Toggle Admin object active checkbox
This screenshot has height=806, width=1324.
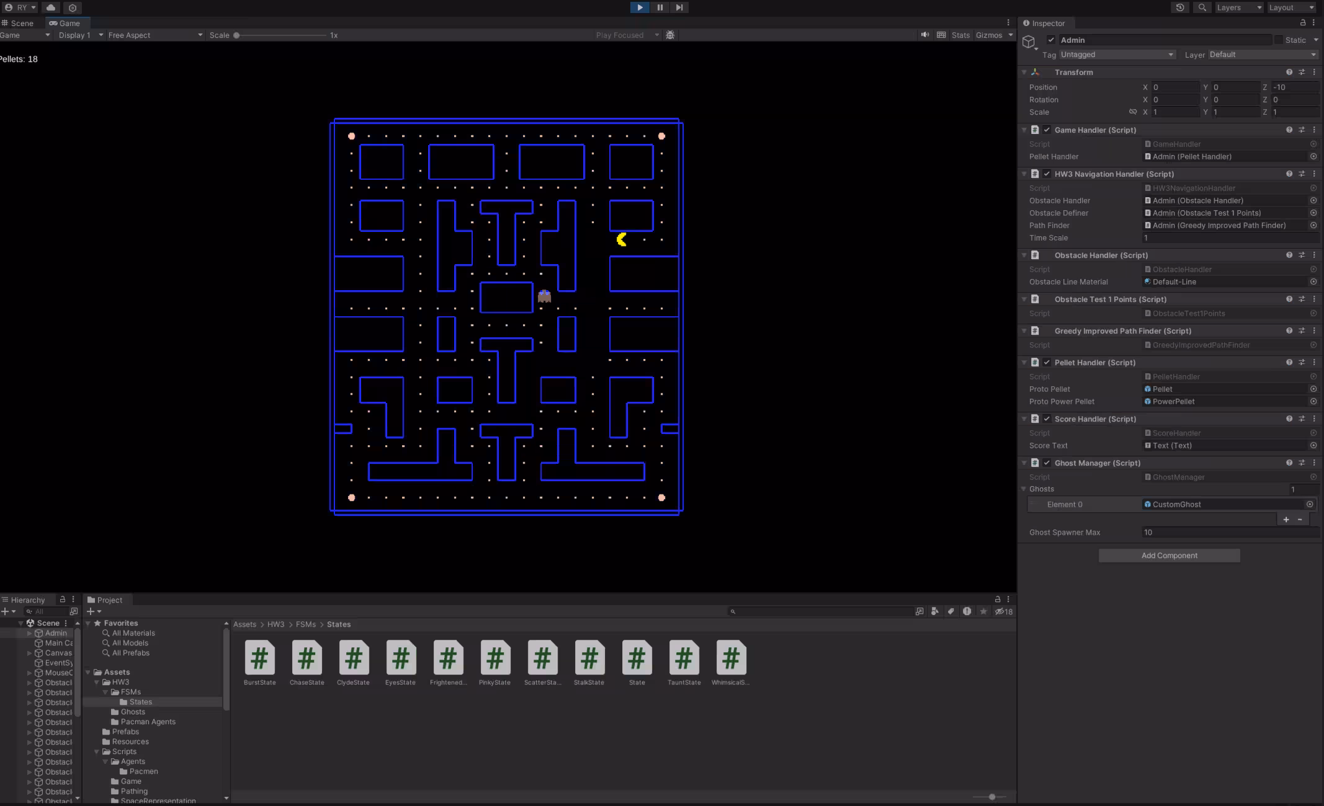point(1051,40)
